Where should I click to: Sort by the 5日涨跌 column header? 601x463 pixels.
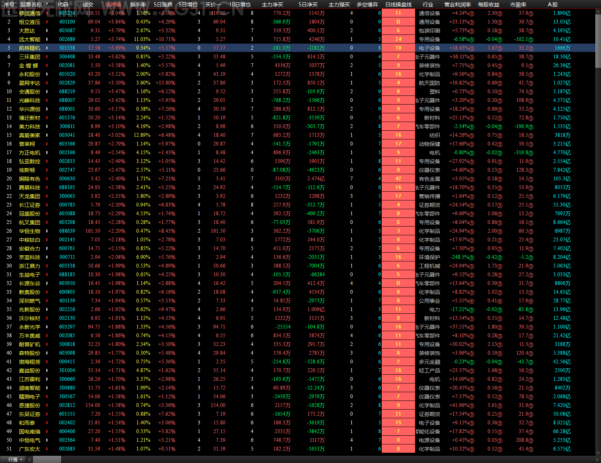(163, 5)
